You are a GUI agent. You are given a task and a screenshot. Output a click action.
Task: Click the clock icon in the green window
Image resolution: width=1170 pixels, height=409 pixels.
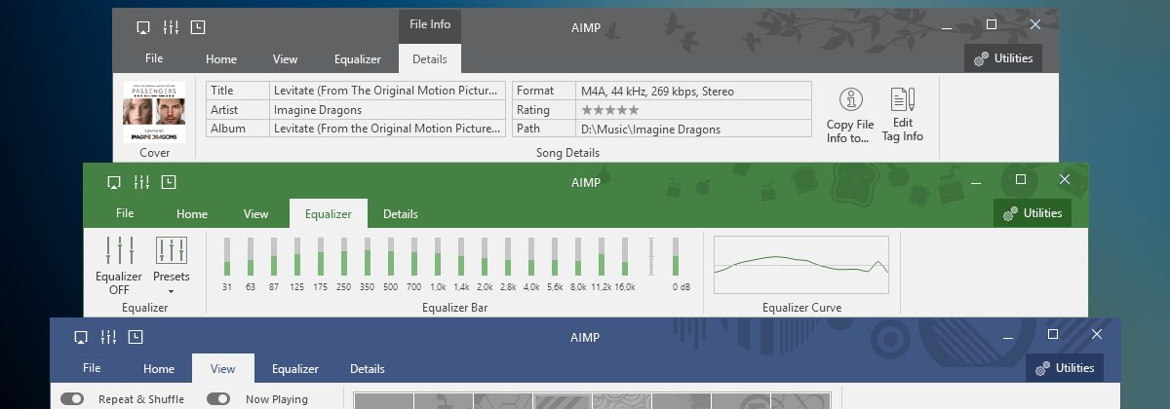169,182
